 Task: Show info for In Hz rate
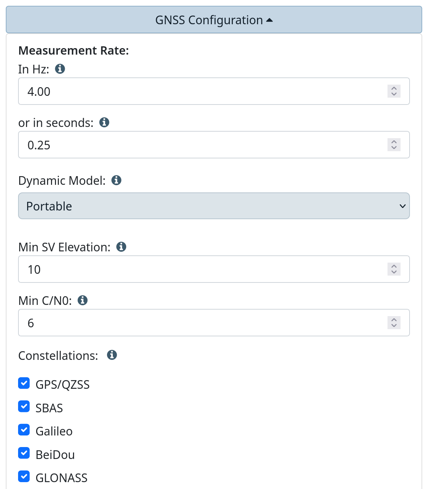60,69
